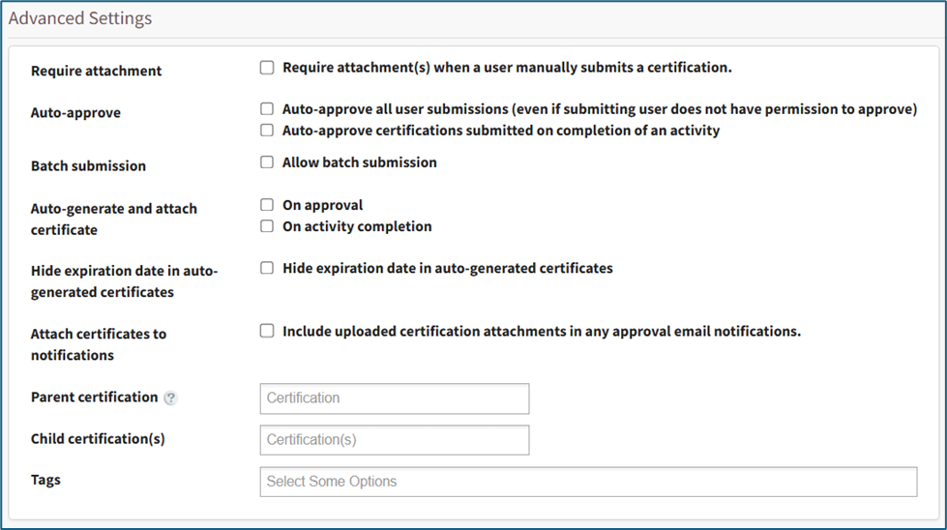
Task: Click the help icon beside Parent certification
Action: tap(171, 397)
